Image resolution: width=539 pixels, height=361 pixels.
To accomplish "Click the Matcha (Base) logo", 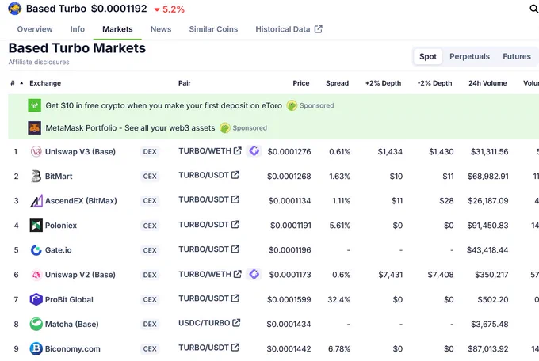I will tap(36, 324).
